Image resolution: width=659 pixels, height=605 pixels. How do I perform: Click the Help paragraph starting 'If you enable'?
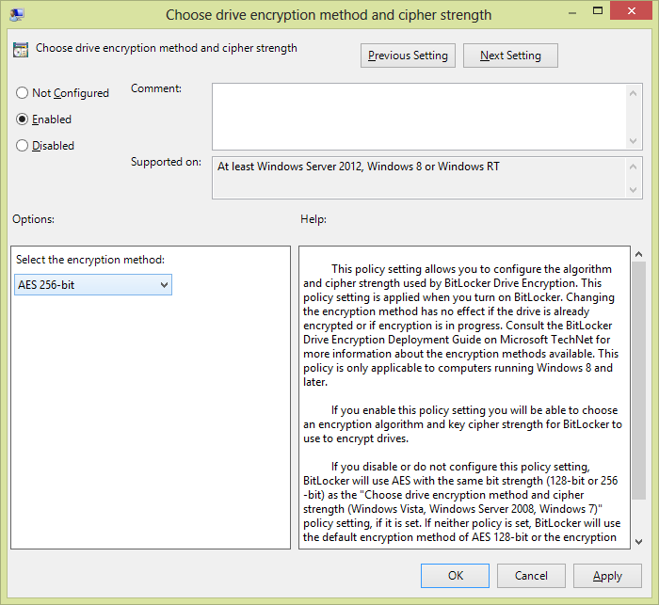point(462,424)
